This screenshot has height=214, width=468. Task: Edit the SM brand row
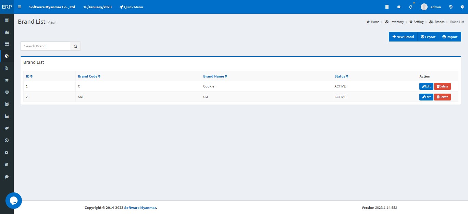click(x=426, y=97)
